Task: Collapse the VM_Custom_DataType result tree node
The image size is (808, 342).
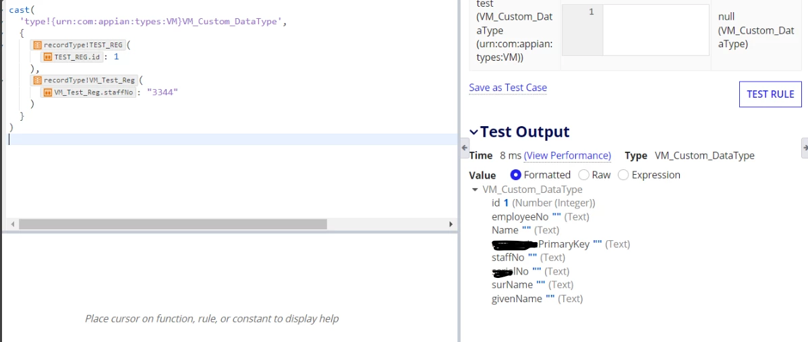Action: click(475, 190)
